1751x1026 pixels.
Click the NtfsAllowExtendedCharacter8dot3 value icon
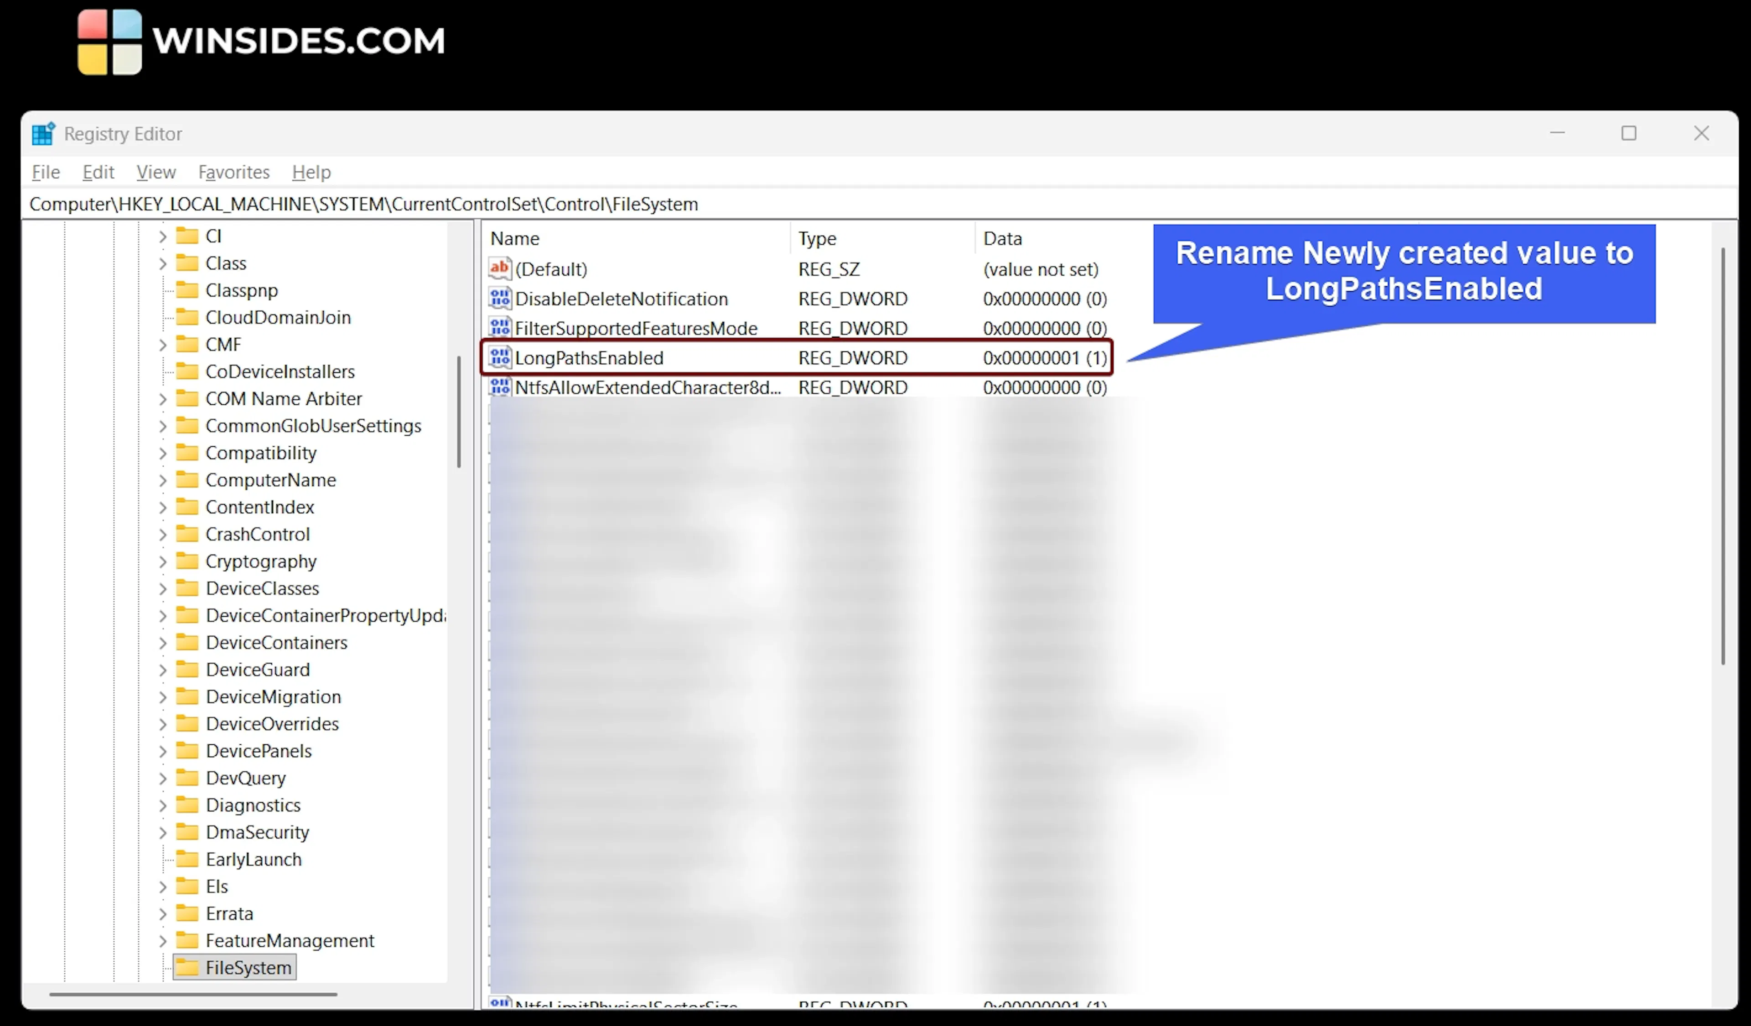pos(500,387)
